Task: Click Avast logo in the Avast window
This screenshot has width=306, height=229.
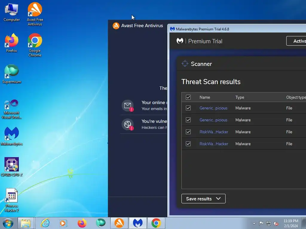Action: tap(116, 26)
